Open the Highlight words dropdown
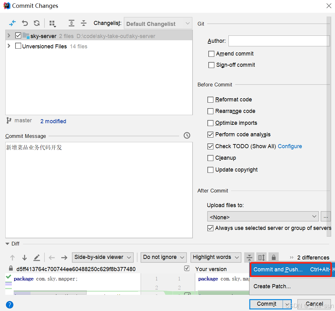The height and width of the screenshot is (311, 335). [216, 257]
